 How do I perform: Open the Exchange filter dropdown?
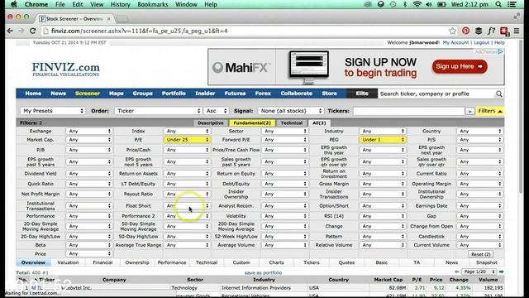pos(89,131)
